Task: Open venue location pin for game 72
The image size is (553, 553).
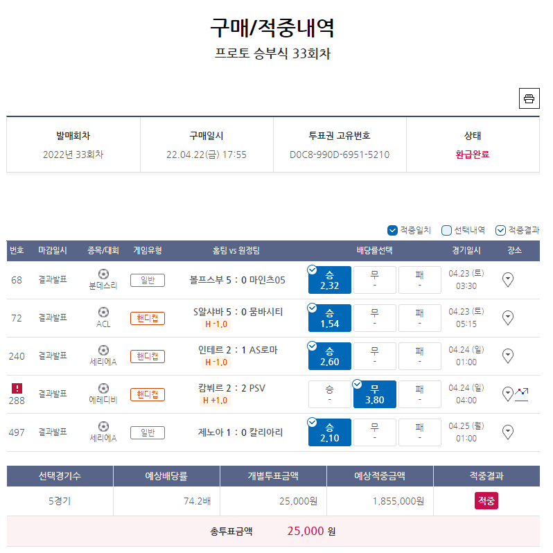Action: tap(507, 318)
